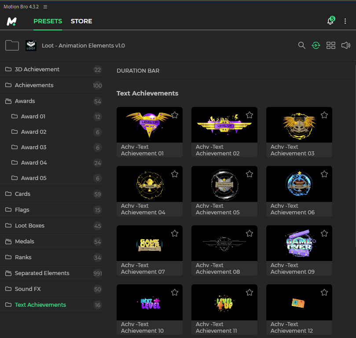Select the Text Achievement 02 thumbnail
This screenshot has height=338, width=356.
click(224, 125)
